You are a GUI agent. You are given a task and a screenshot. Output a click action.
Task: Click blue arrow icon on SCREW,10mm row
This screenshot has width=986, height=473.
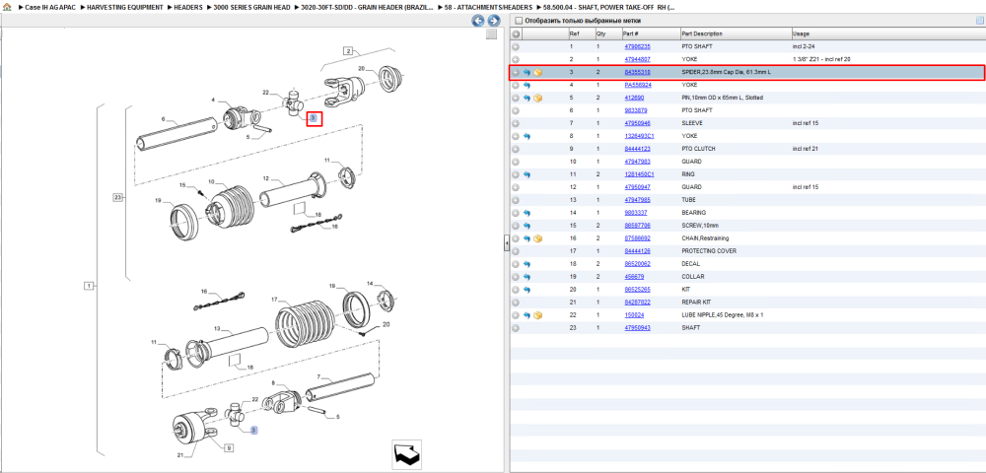(x=527, y=226)
